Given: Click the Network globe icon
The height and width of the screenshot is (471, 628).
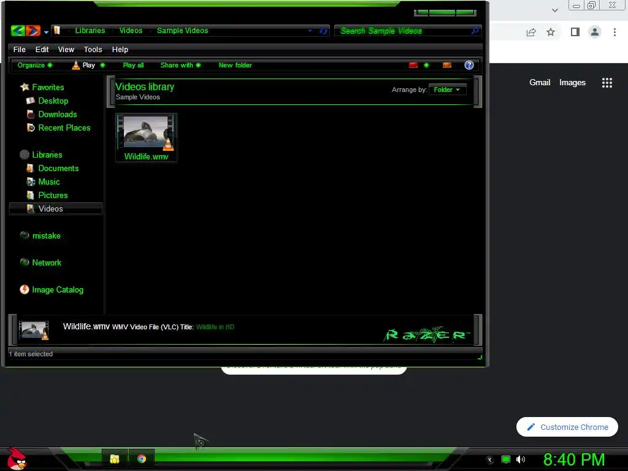Looking at the screenshot, I should coord(25,262).
